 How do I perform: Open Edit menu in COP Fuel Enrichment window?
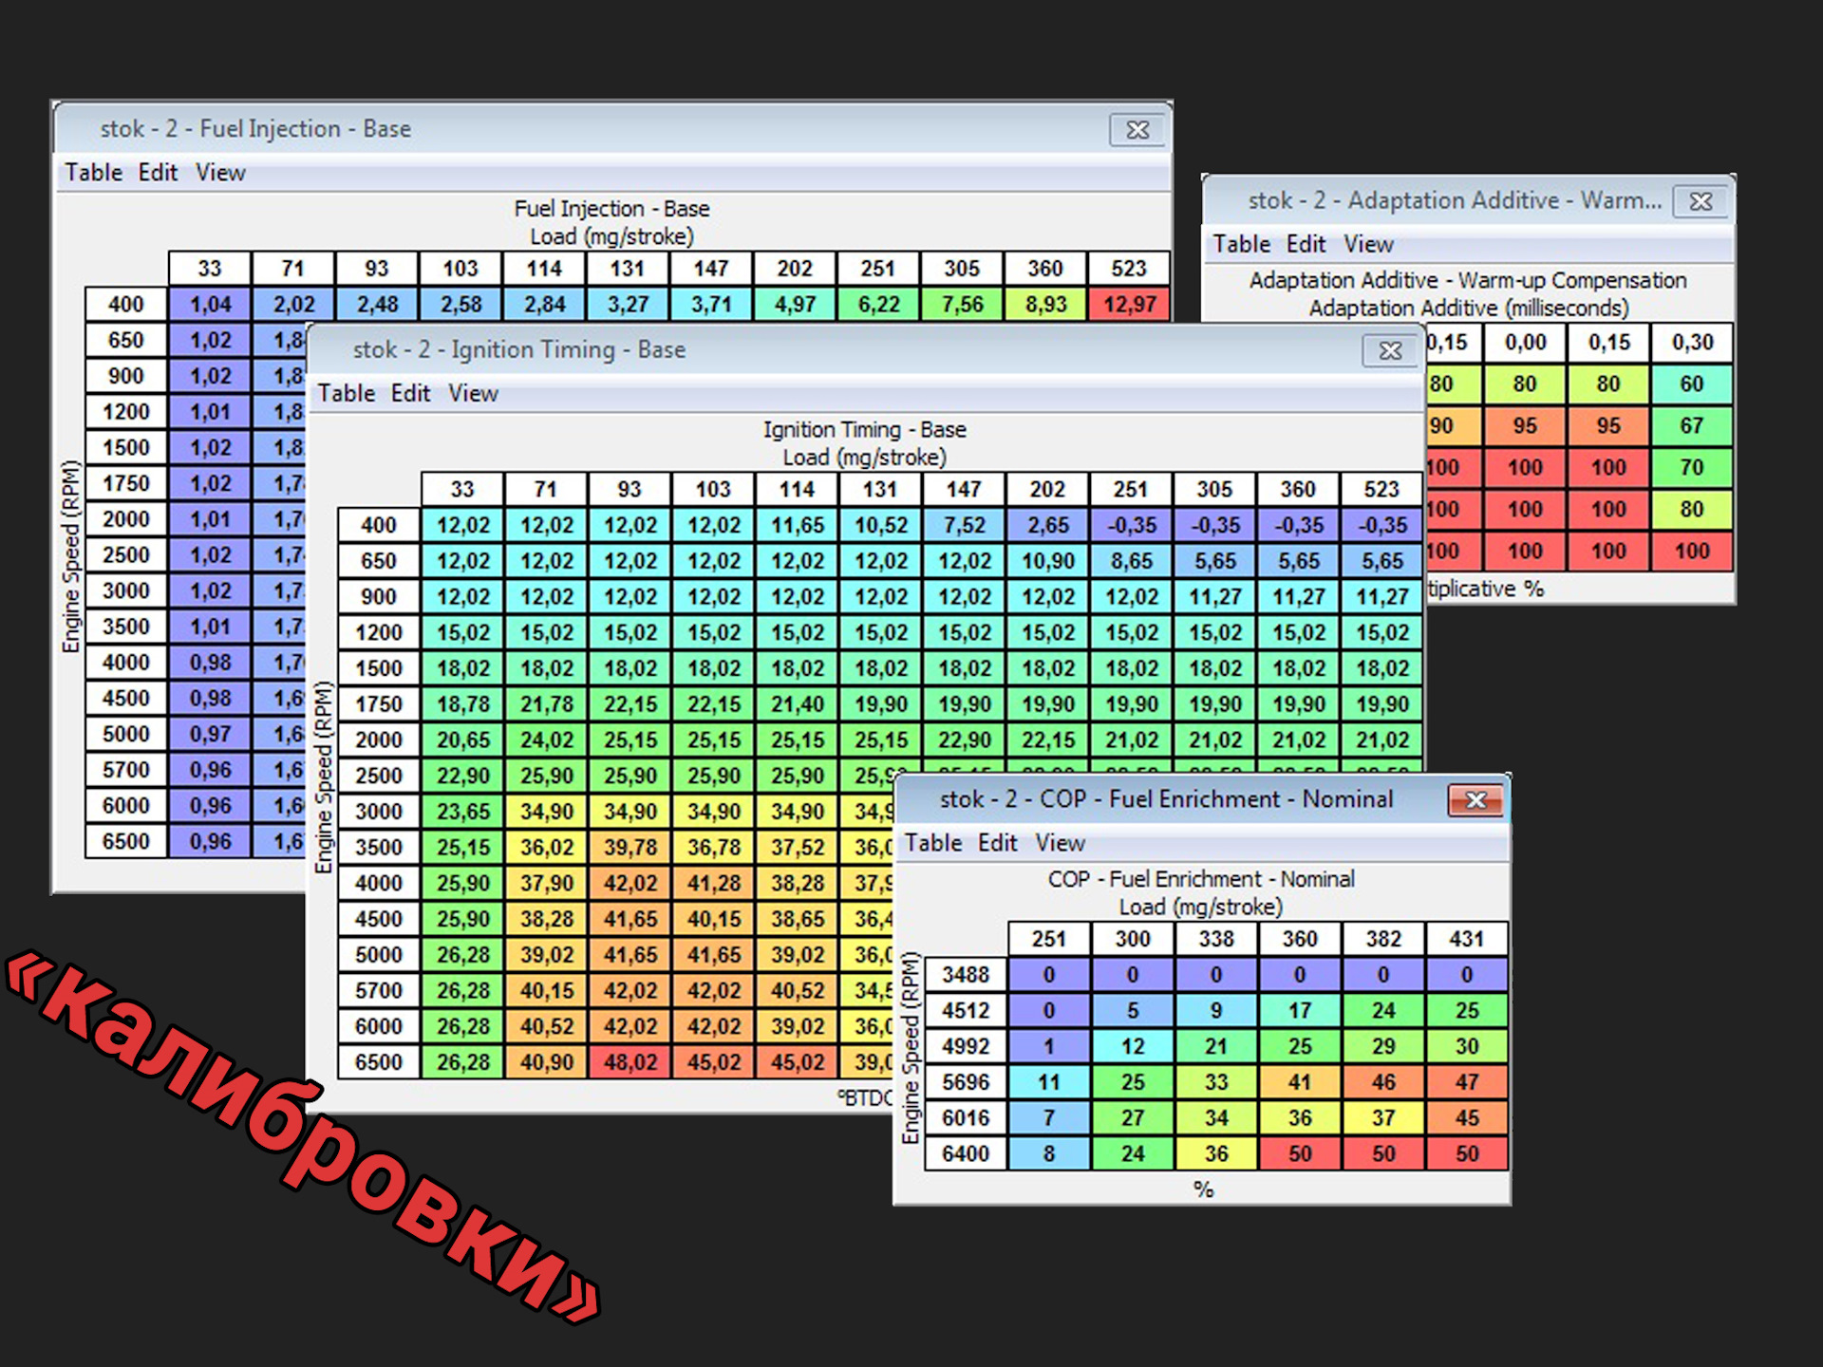998,843
